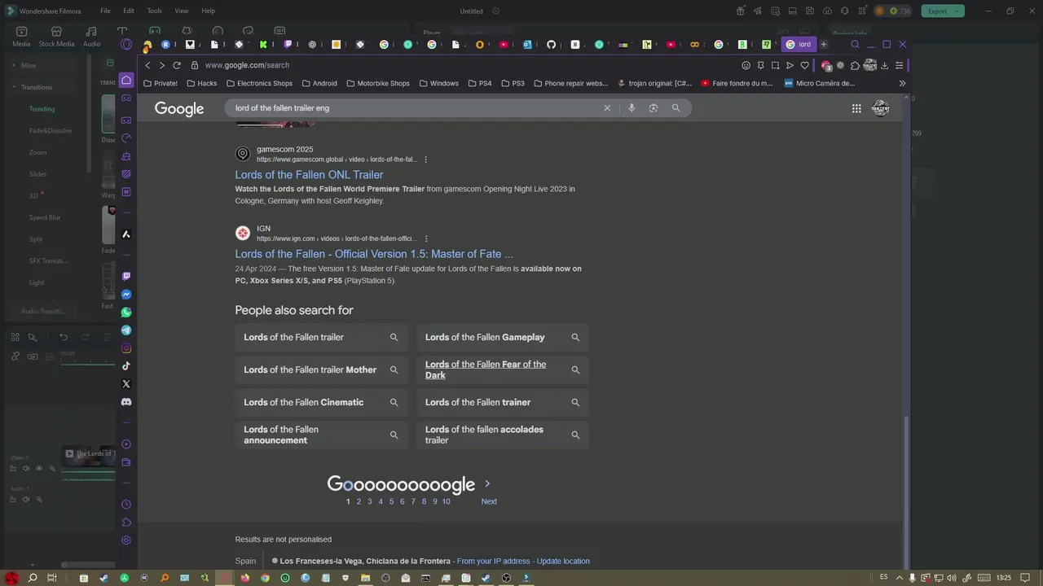Image resolution: width=1043 pixels, height=586 pixels.
Task: Lock Video 1 track in Filmora
Action: (x=13, y=469)
